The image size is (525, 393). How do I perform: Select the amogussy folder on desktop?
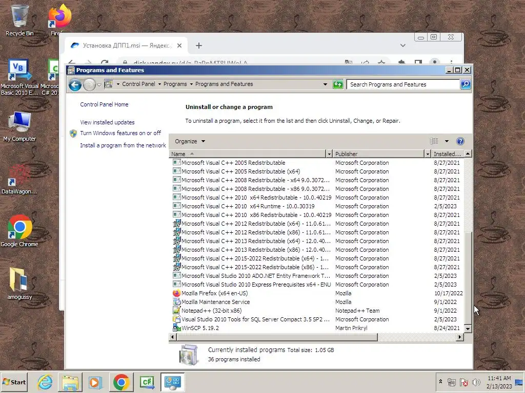coord(19,283)
